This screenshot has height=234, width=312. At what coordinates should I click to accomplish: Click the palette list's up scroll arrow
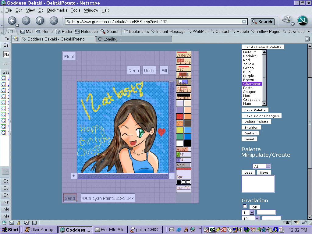coord(264,52)
